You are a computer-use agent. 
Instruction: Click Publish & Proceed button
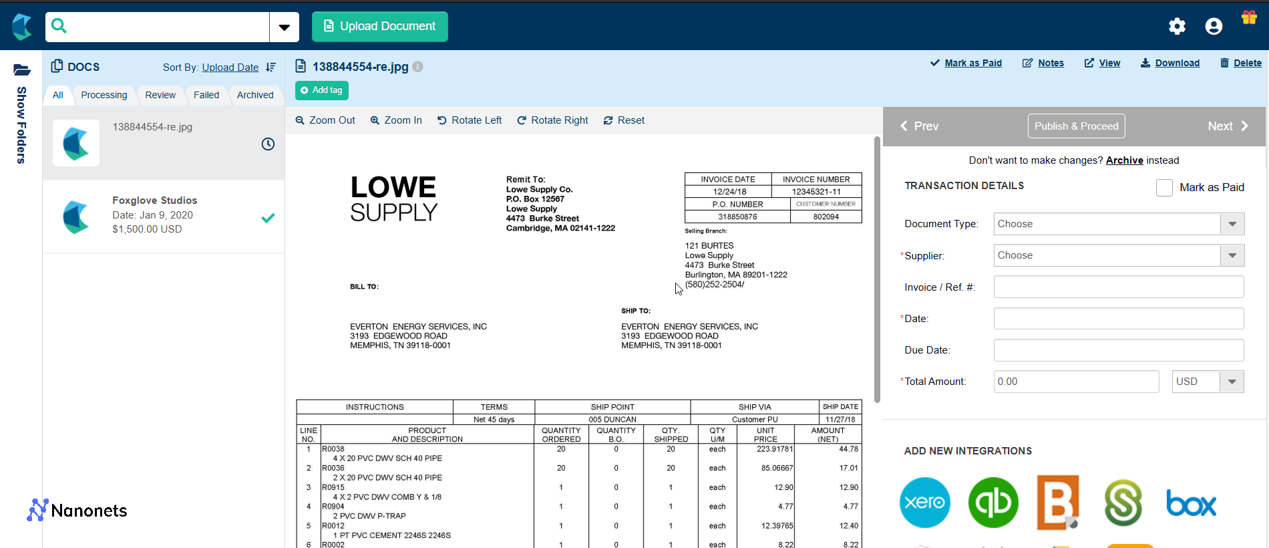coord(1076,126)
